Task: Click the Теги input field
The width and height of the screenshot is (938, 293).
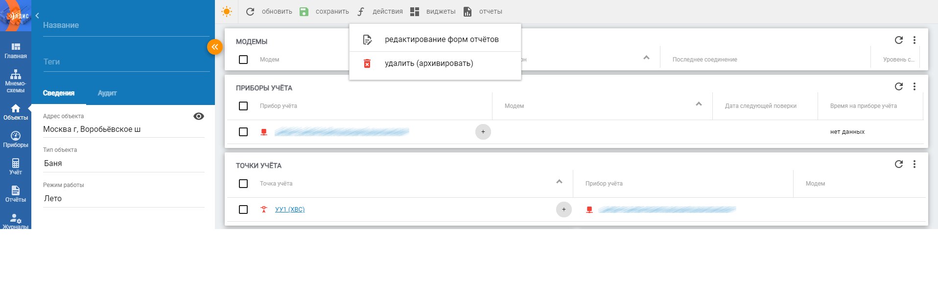Action: pyautogui.click(x=126, y=62)
